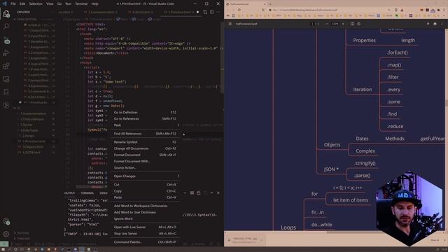The height and width of the screenshot is (252, 448).
Task: Open the Manage gear icon in VS Code
Action: click(x=6, y=234)
